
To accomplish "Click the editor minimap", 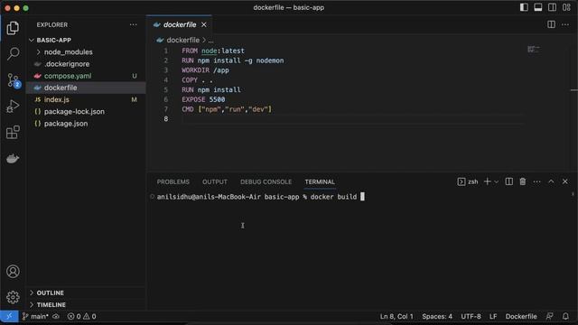I will (533, 49).
